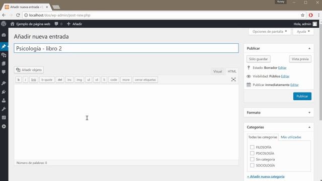Click 'Añadir objeto' media button

pyautogui.click(x=29, y=70)
